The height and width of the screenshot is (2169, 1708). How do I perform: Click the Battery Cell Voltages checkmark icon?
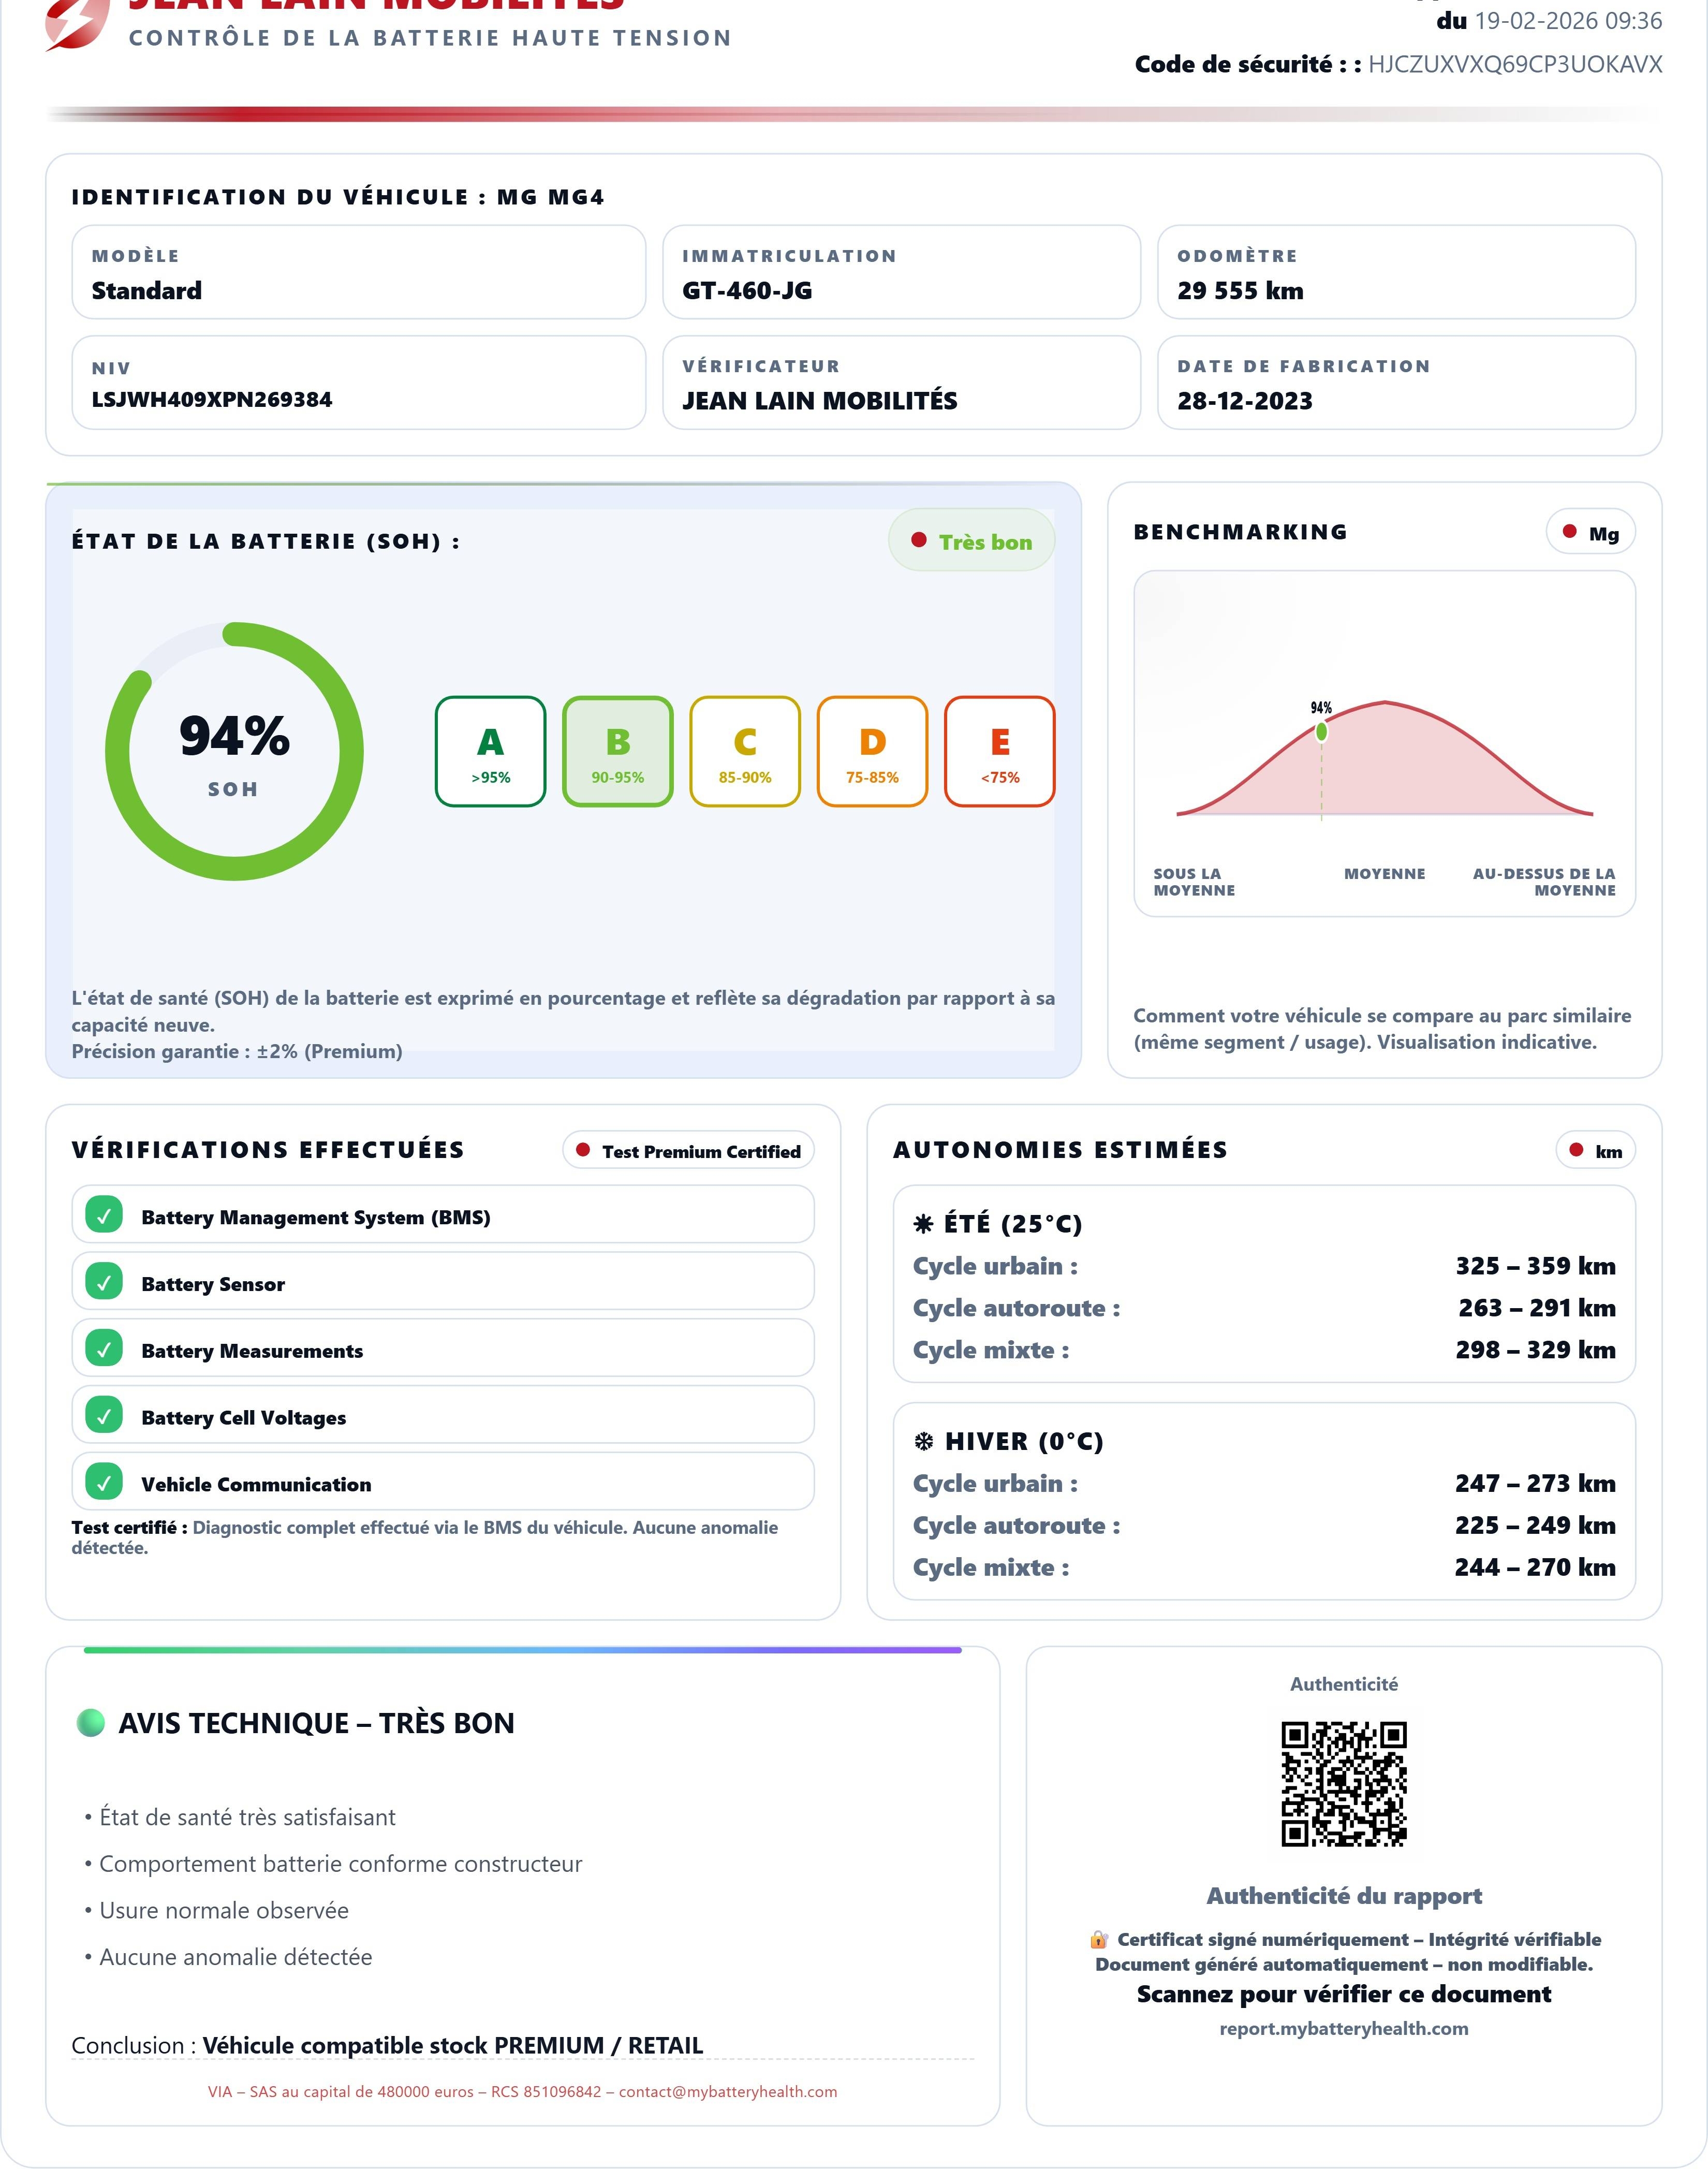click(104, 1415)
